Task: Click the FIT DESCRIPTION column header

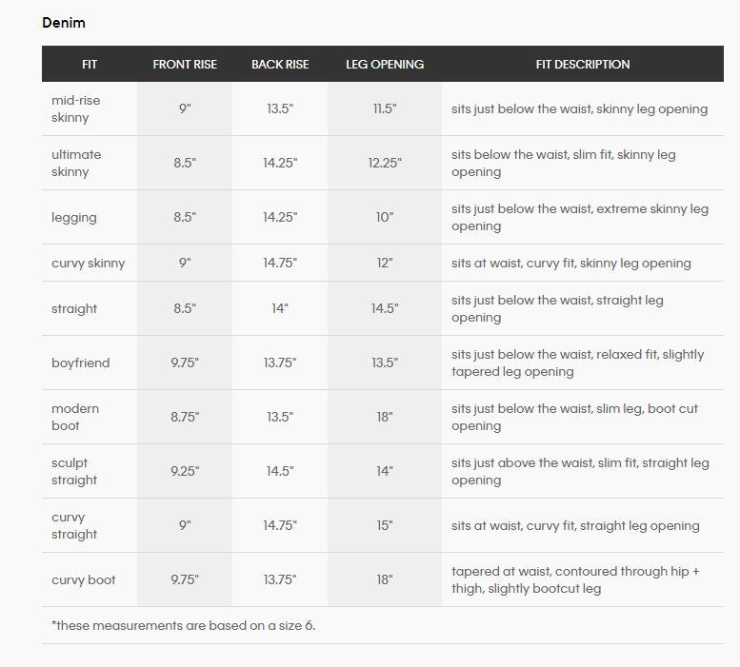Action: 582,65
